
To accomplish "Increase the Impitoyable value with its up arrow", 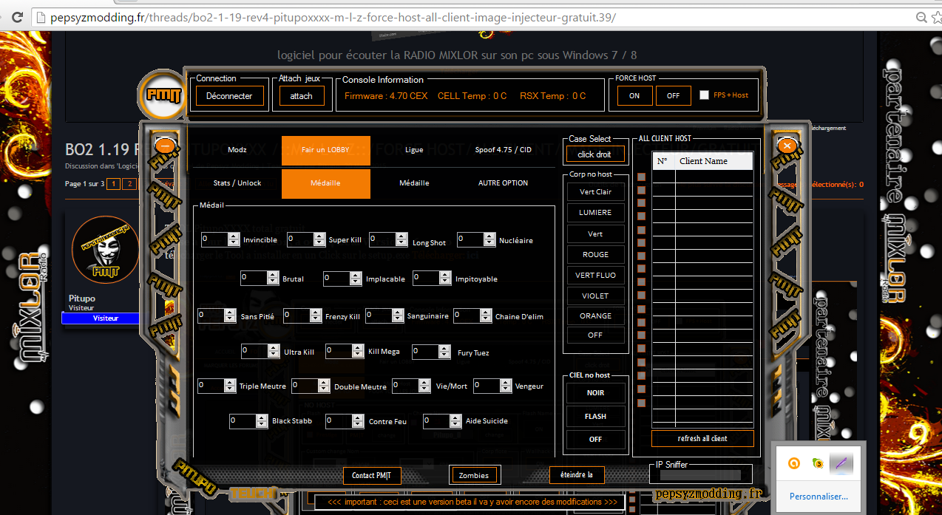I will click(x=445, y=275).
